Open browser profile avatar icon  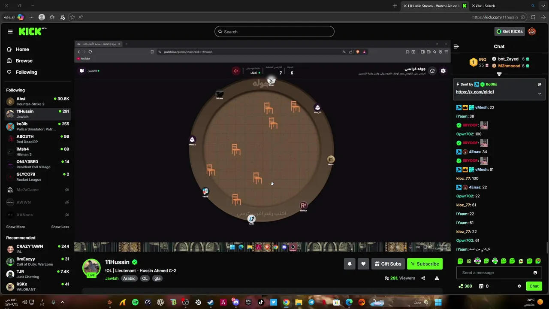(x=42, y=17)
